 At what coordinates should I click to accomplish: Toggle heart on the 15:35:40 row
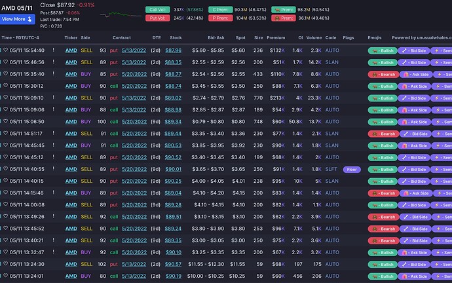[x=5, y=73]
